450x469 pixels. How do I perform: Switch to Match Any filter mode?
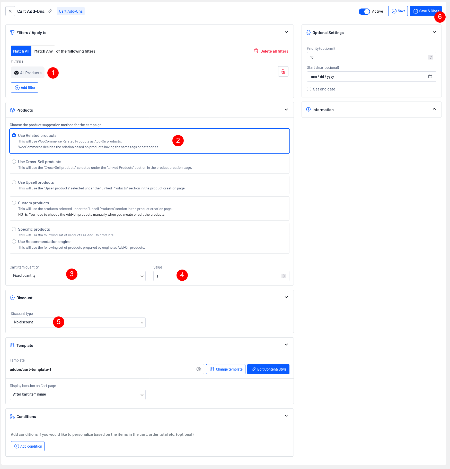coord(43,51)
